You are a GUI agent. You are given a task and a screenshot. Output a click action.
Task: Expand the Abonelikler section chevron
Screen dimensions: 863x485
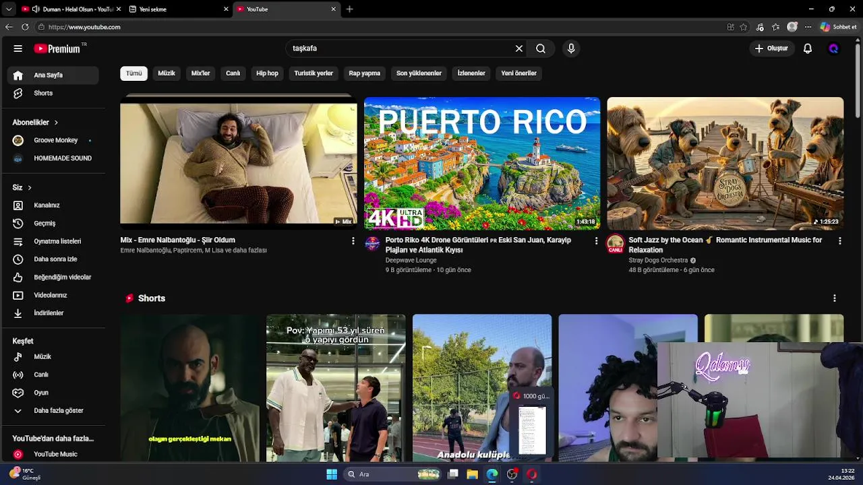(x=56, y=123)
